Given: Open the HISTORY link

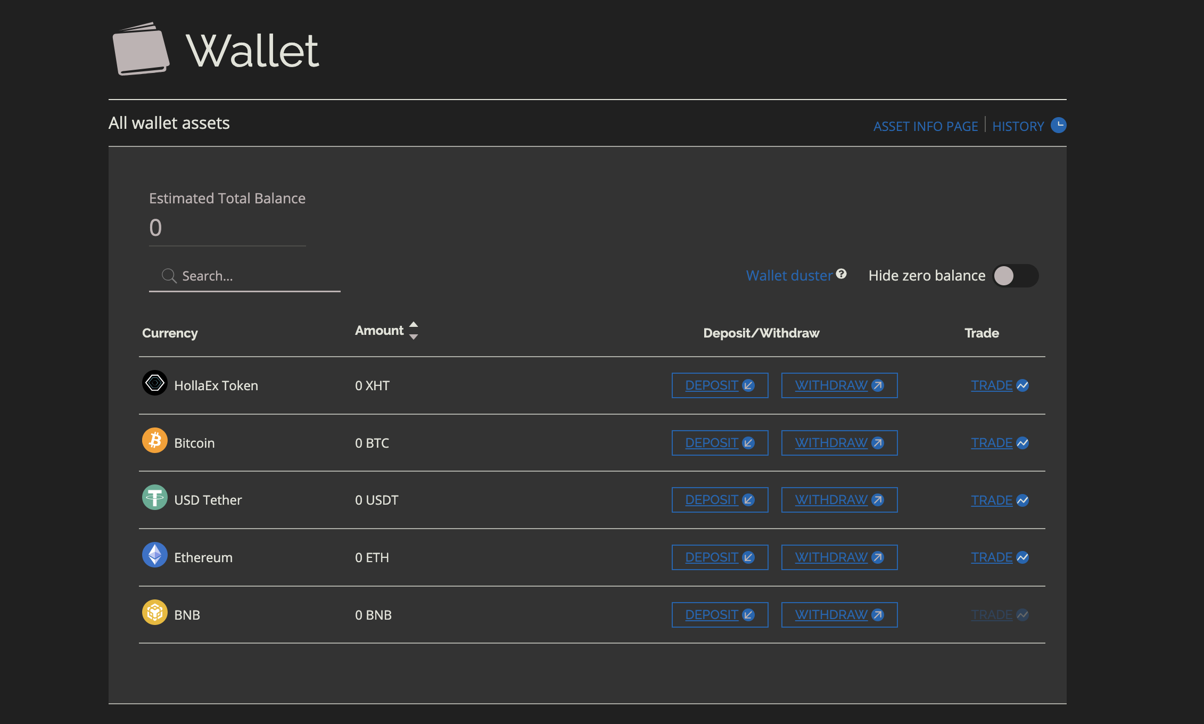Looking at the screenshot, I should pyautogui.click(x=1018, y=126).
